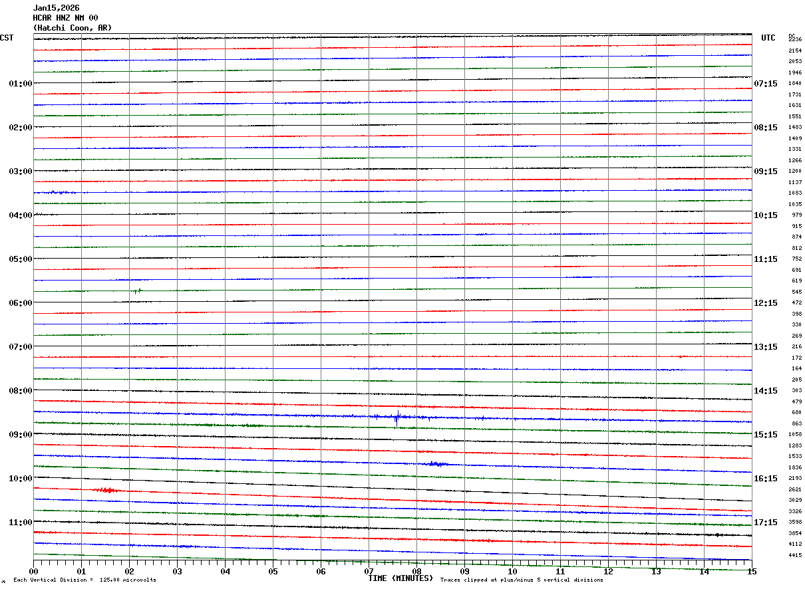Click the 11:15 UTC time label
The height and width of the screenshot is (589, 805).
pos(766,259)
